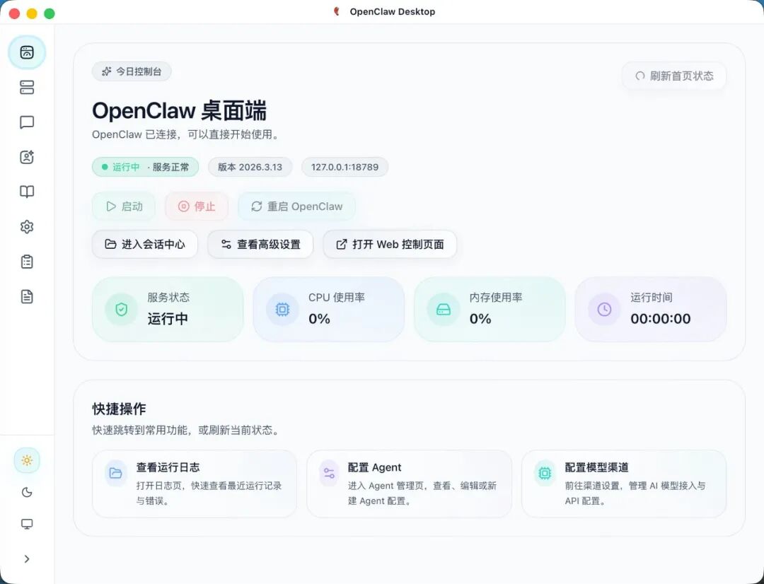Image resolution: width=764 pixels, height=584 pixels.
Task: Open the Agent persona sidebar icon
Action: click(x=27, y=157)
